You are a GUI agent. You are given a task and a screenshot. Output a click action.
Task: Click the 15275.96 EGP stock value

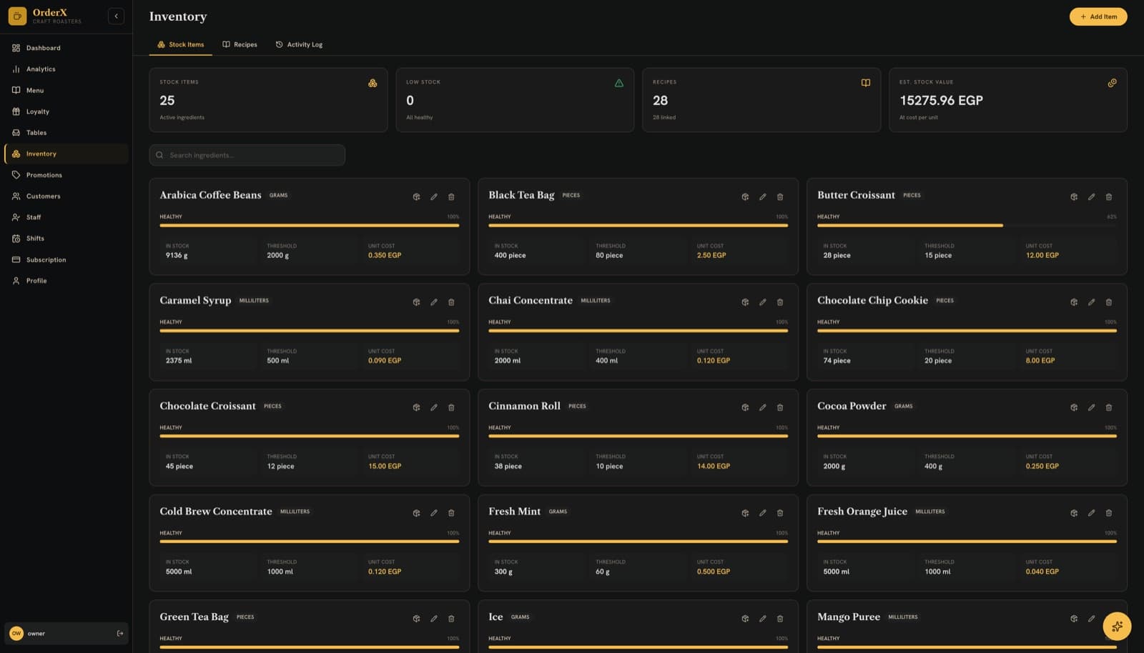point(941,101)
